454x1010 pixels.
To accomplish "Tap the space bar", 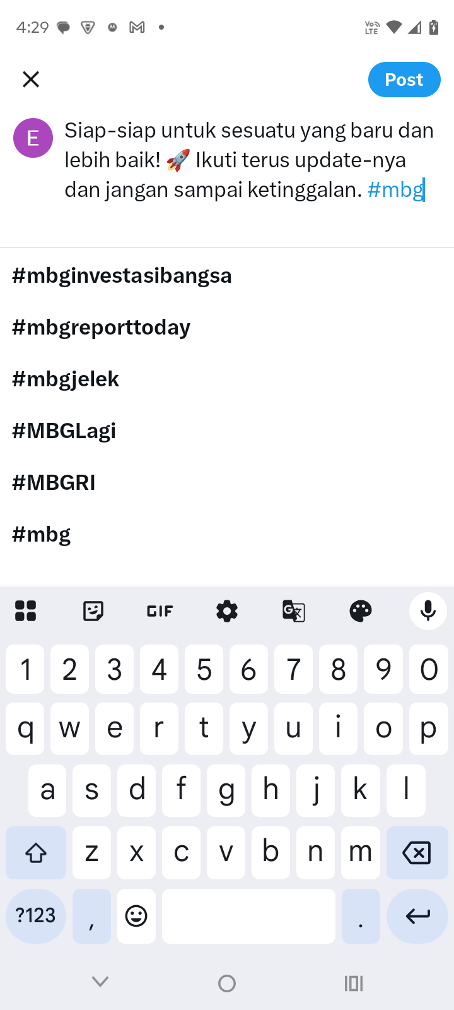I will (x=248, y=916).
